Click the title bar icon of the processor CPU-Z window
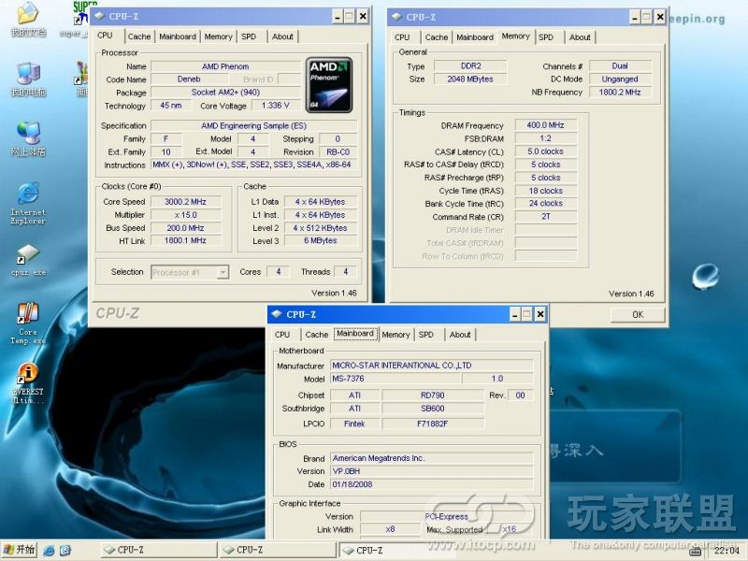Viewport: 748px width, 561px height. pos(99,16)
